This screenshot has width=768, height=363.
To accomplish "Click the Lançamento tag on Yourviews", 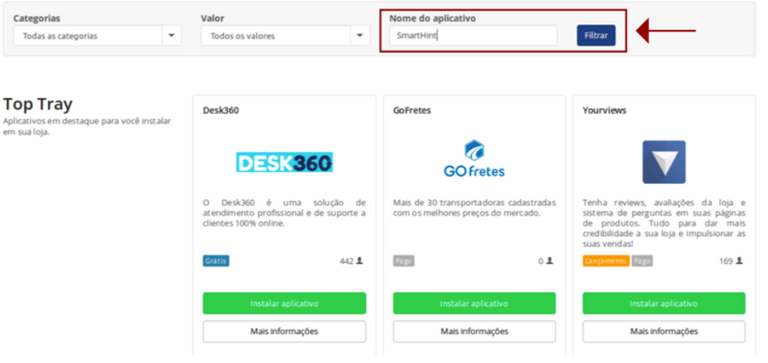I will (x=606, y=261).
